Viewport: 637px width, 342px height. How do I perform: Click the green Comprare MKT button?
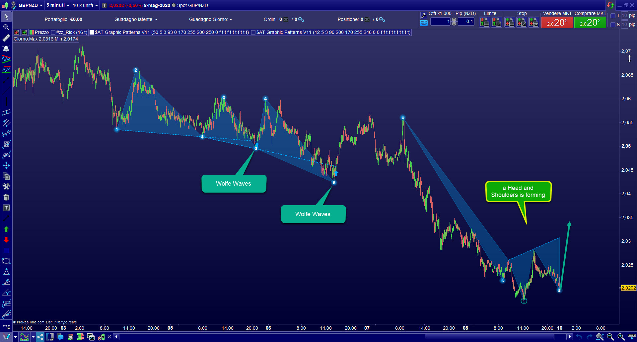tap(590, 22)
